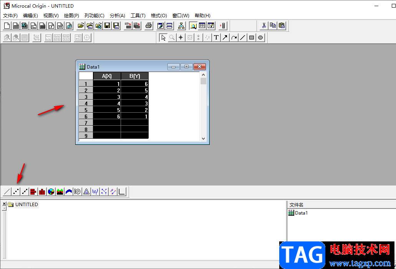Click the New Excel icon
Image resolution: width=396 pixels, height=269 pixels.
25,26
